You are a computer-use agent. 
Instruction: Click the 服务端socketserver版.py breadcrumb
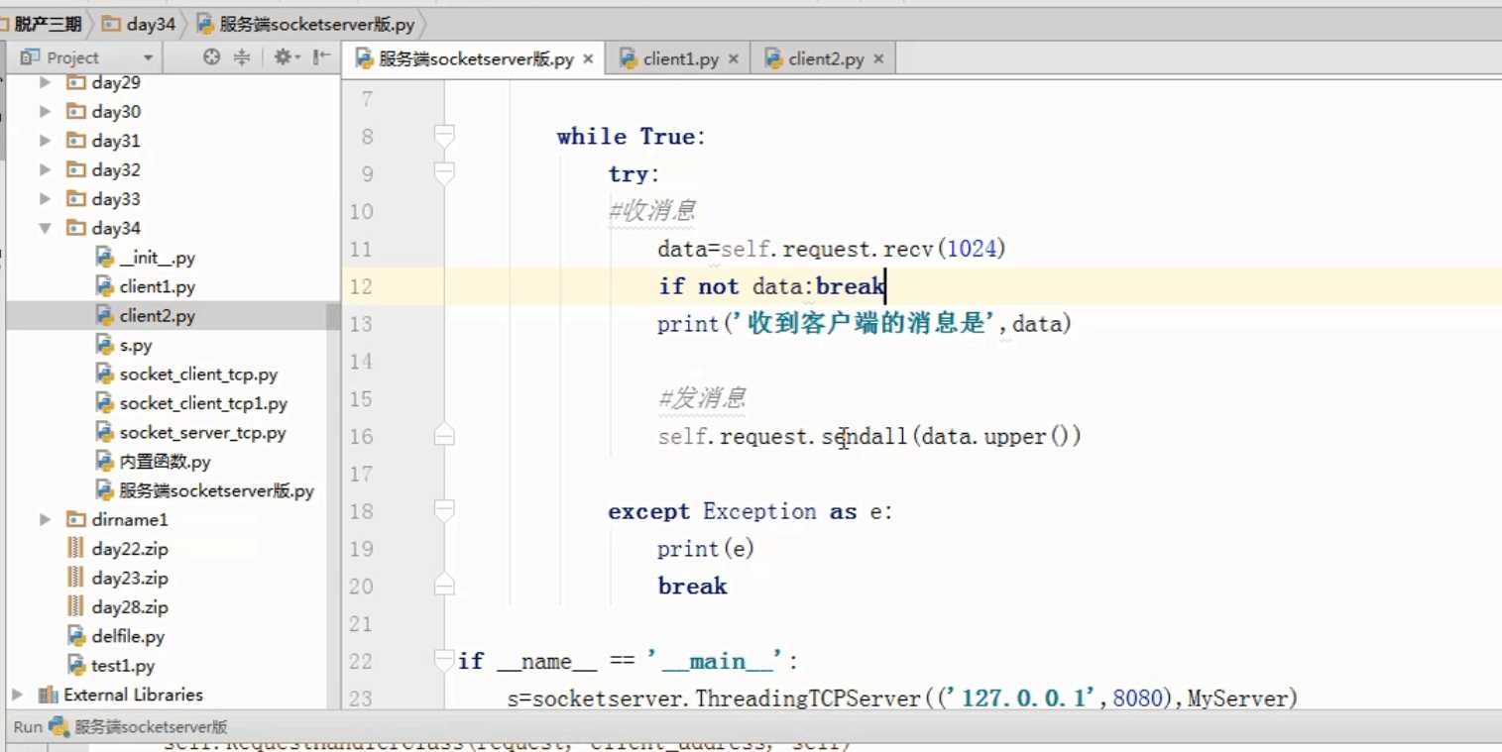pyautogui.click(x=306, y=23)
